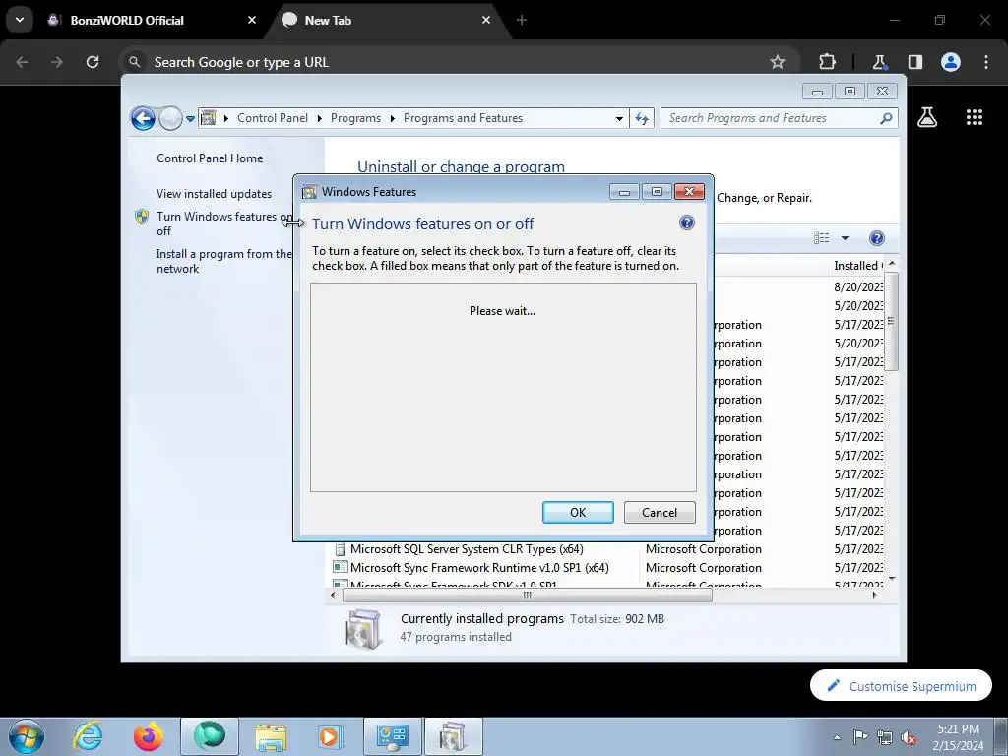Click the 8/20/2023 installed date cell
1008x756 pixels.
click(x=858, y=286)
